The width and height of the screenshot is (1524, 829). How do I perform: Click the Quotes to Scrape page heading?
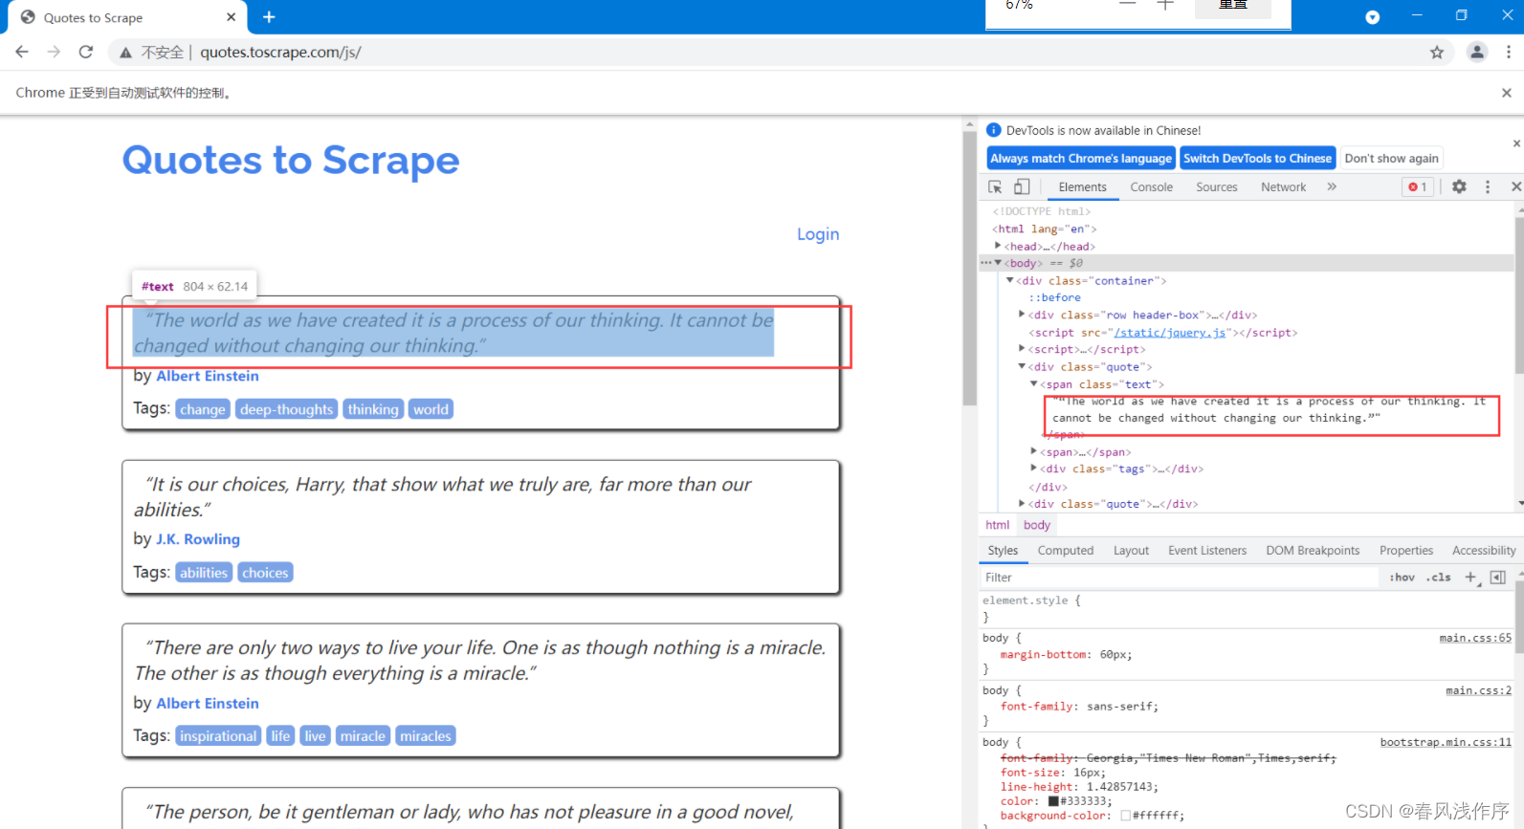(x=291, y=161)
